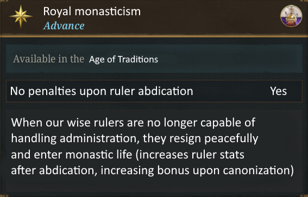Open the Age of Traditions link
Image resolution: width=308 pixels, height=197 pixels.
(x=123, y=59)
